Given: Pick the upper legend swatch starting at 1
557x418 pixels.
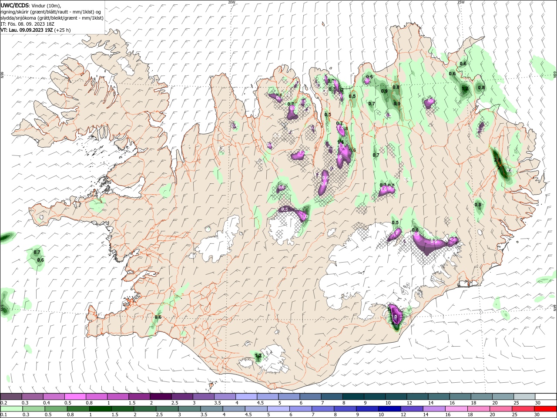Looking at the screenshot, I should click(118, 397).
